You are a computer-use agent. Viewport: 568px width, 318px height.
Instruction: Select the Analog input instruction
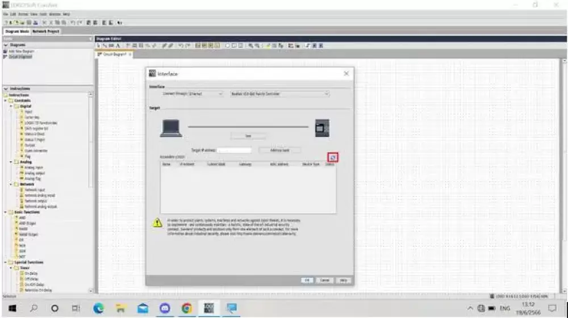[33, 168]
